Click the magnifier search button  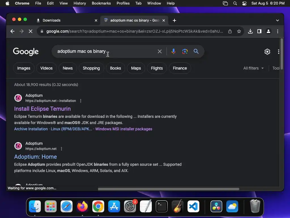coord(196,51)
